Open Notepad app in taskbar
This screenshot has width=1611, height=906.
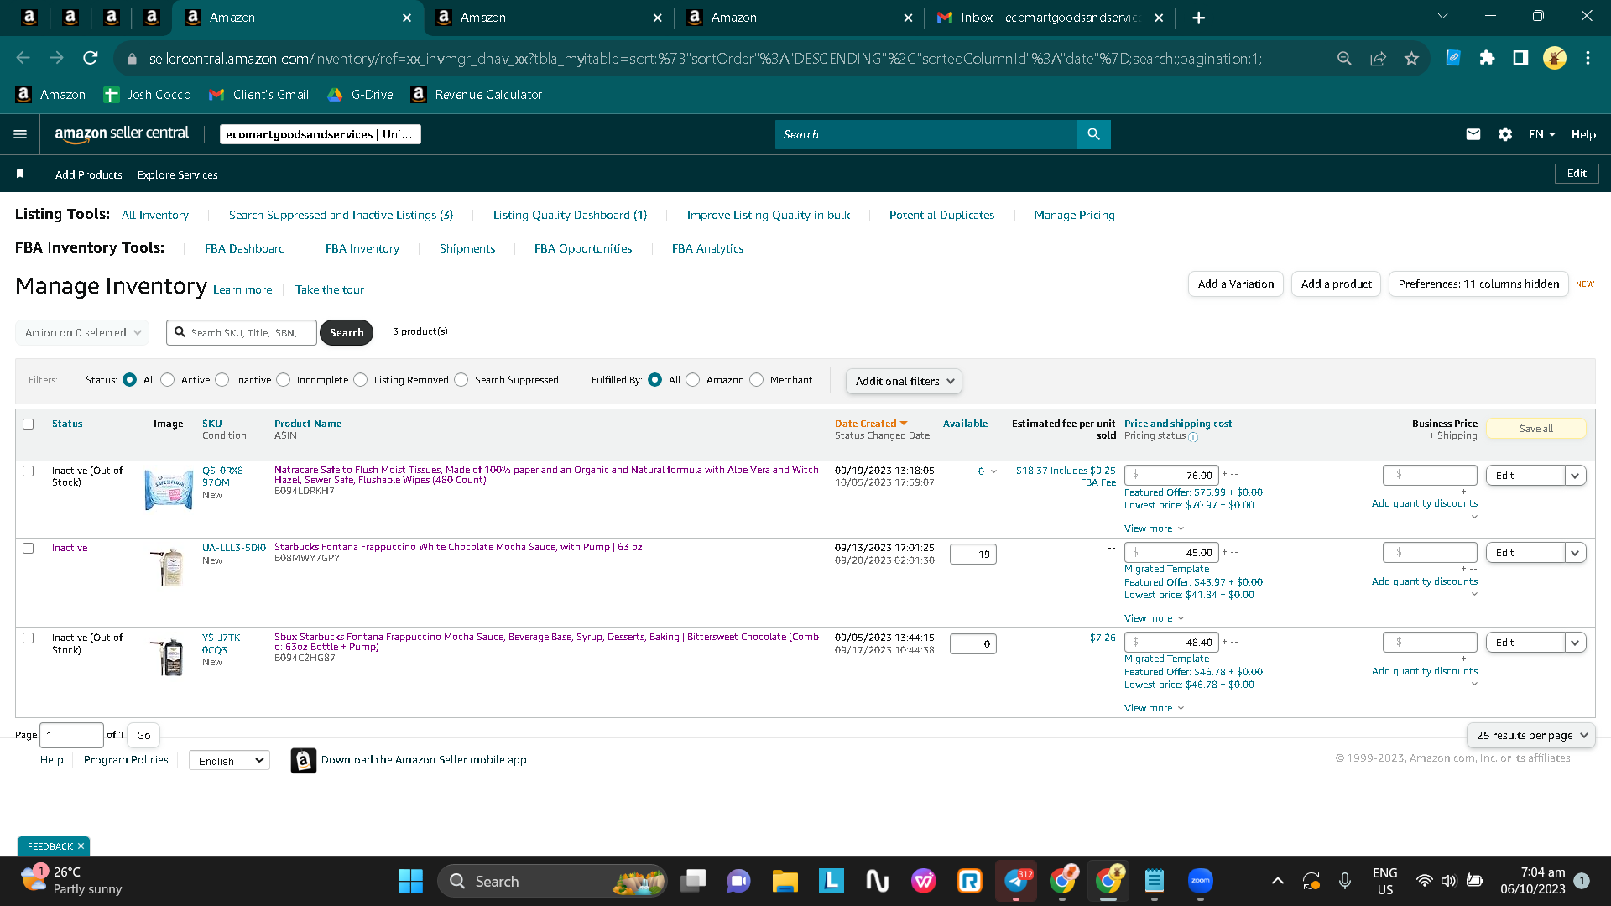coord(1155,881)
